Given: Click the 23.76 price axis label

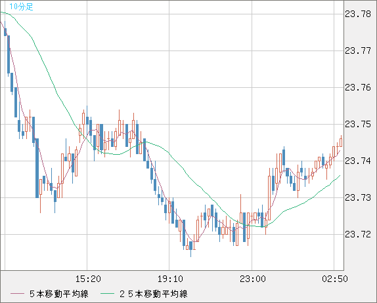Looking at the screenshot, I should tap(358, 88).
